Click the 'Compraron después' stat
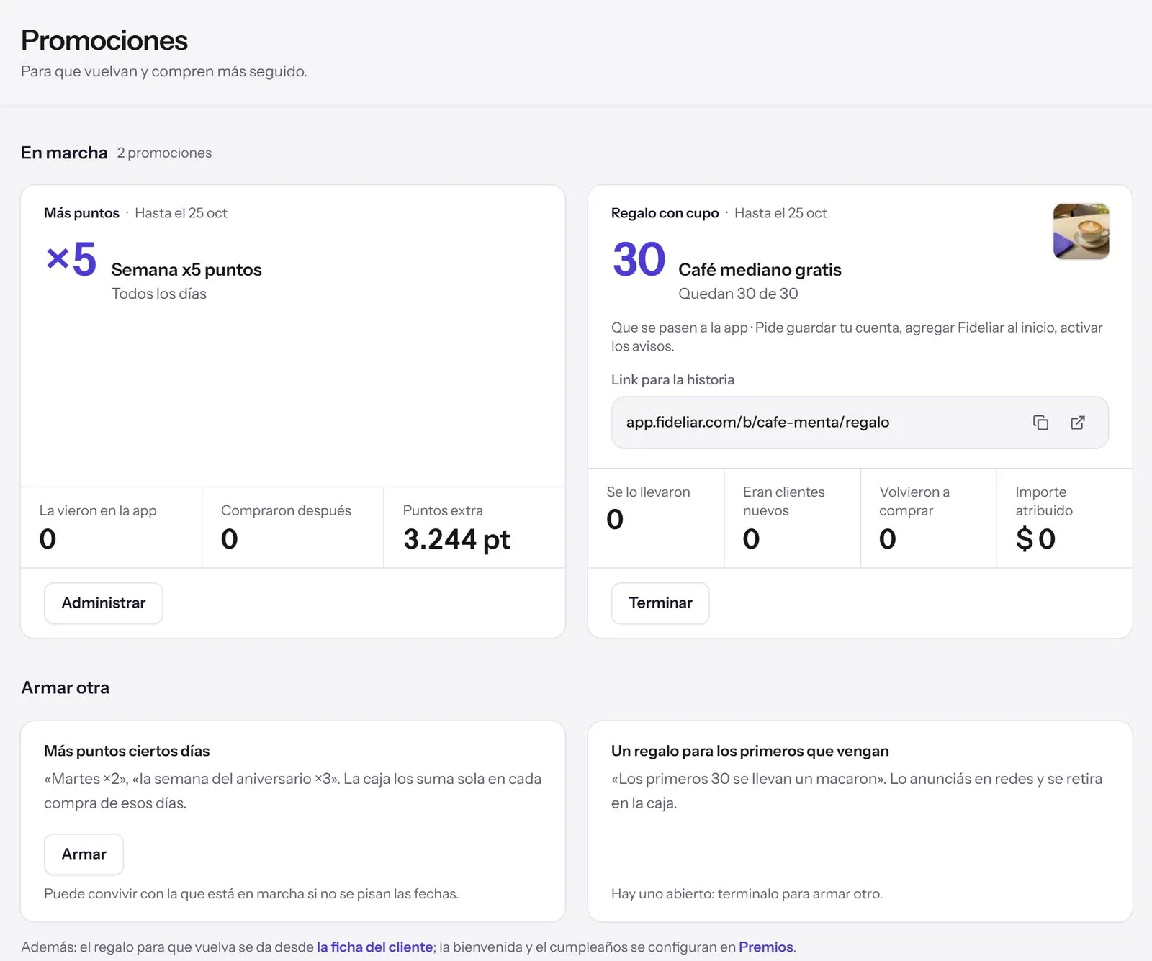 (293, 528)
